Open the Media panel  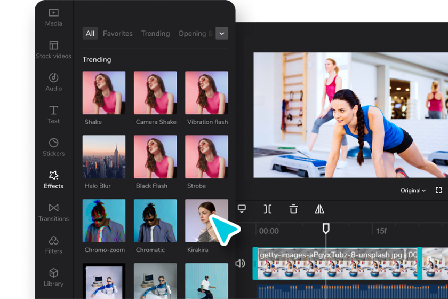[53, 18]
